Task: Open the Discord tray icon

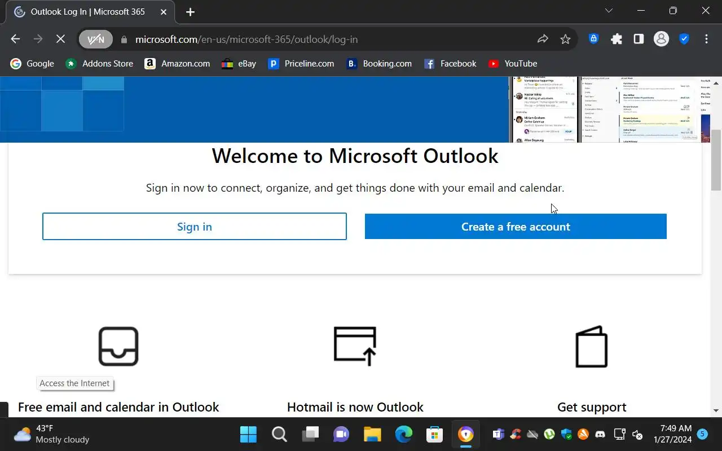Action: [x=600, y=435]
